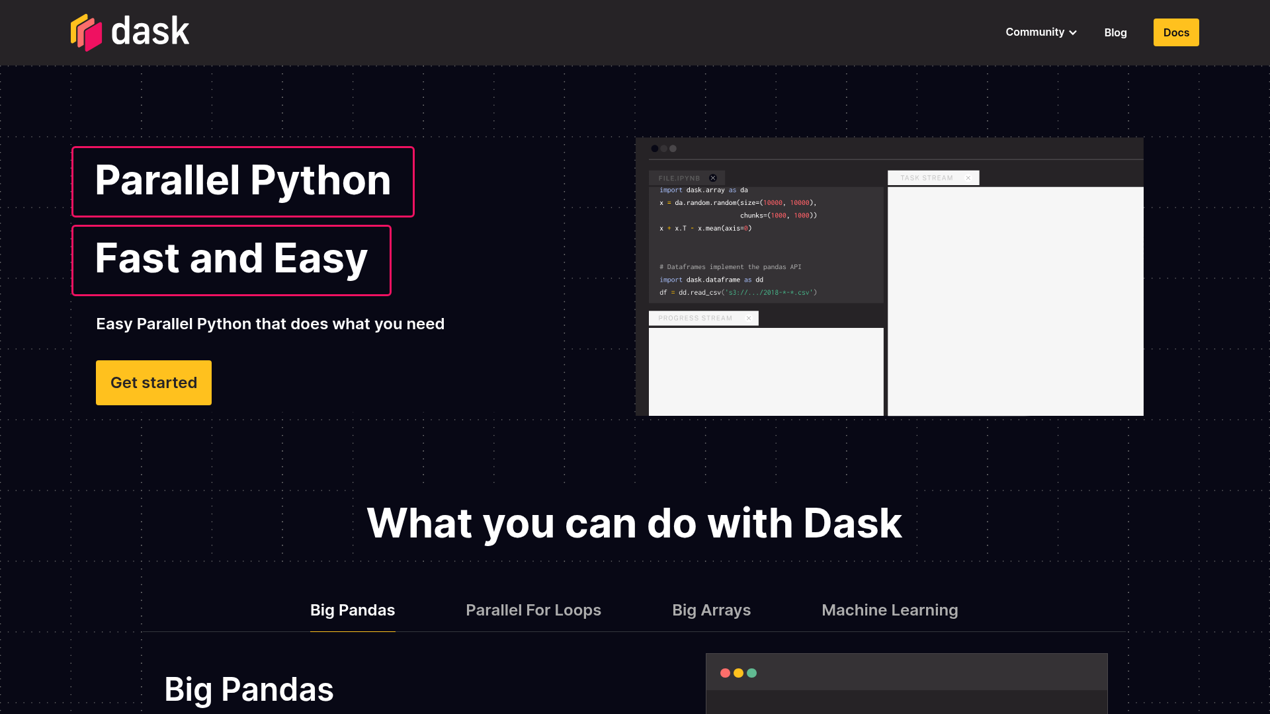Select the Big Arrays tab
The image size is (1270, 714).
(711, 610)
